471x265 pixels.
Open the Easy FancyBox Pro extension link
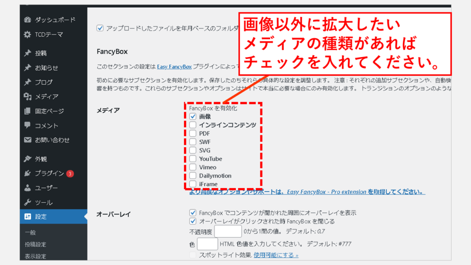coord(307,192)
